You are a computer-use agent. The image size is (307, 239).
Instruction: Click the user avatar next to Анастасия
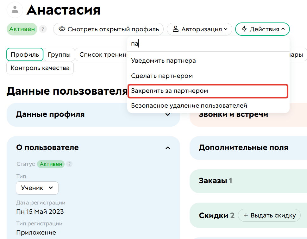(15, 10)
